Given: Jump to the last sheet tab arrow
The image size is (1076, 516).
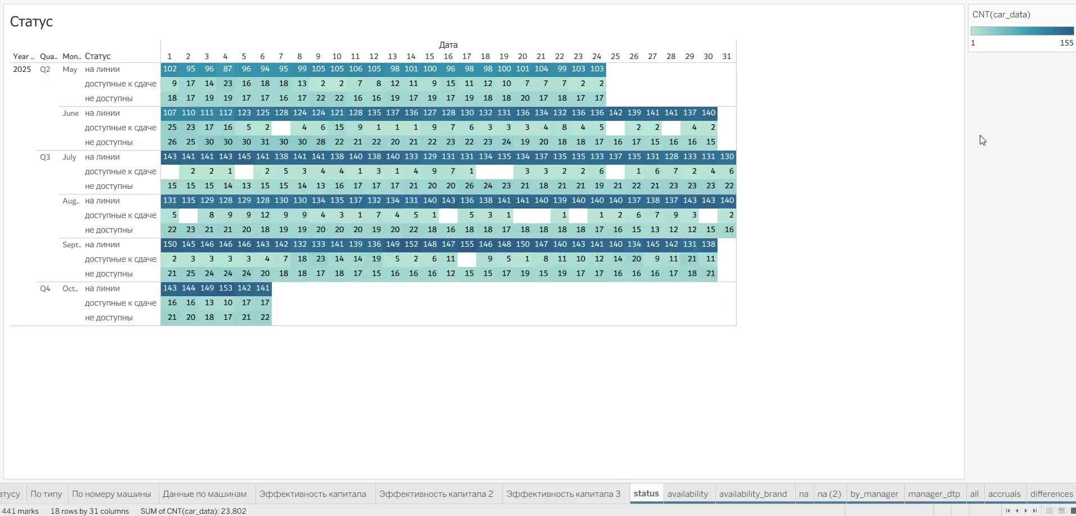Looking at the screenshot, I should point(1035,510).
